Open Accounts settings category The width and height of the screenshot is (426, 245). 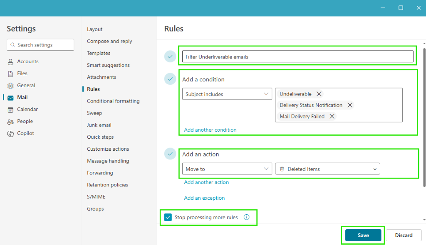pos(28,61)
